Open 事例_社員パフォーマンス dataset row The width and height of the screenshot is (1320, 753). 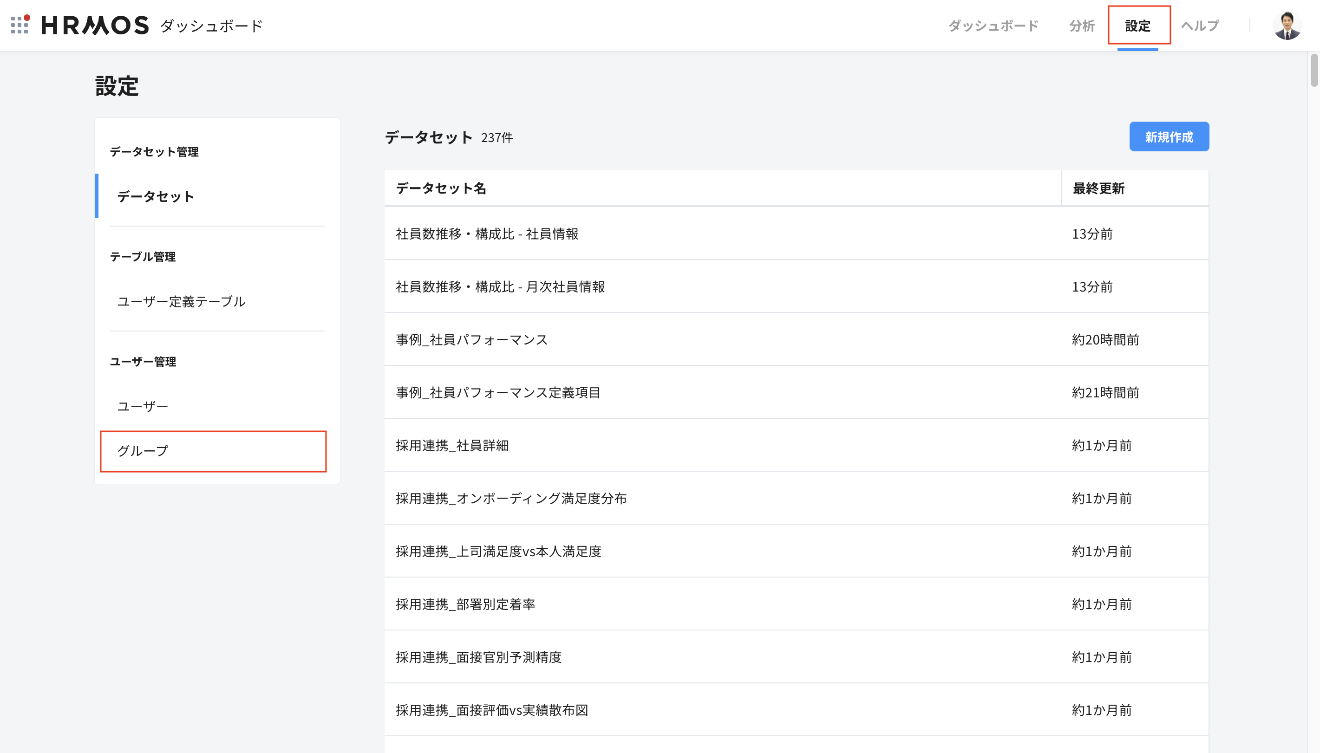pyautogui.click(x=471, y=340)
